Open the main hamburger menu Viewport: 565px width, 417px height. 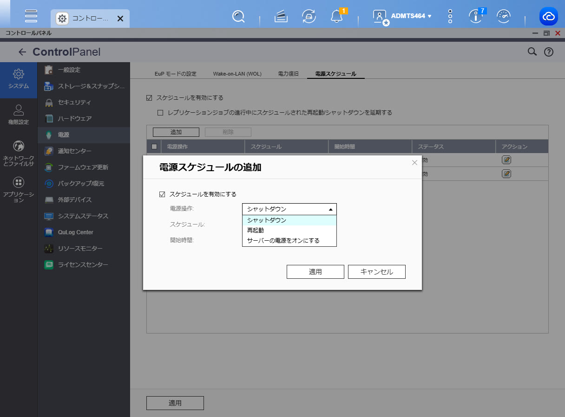(31, 16)
